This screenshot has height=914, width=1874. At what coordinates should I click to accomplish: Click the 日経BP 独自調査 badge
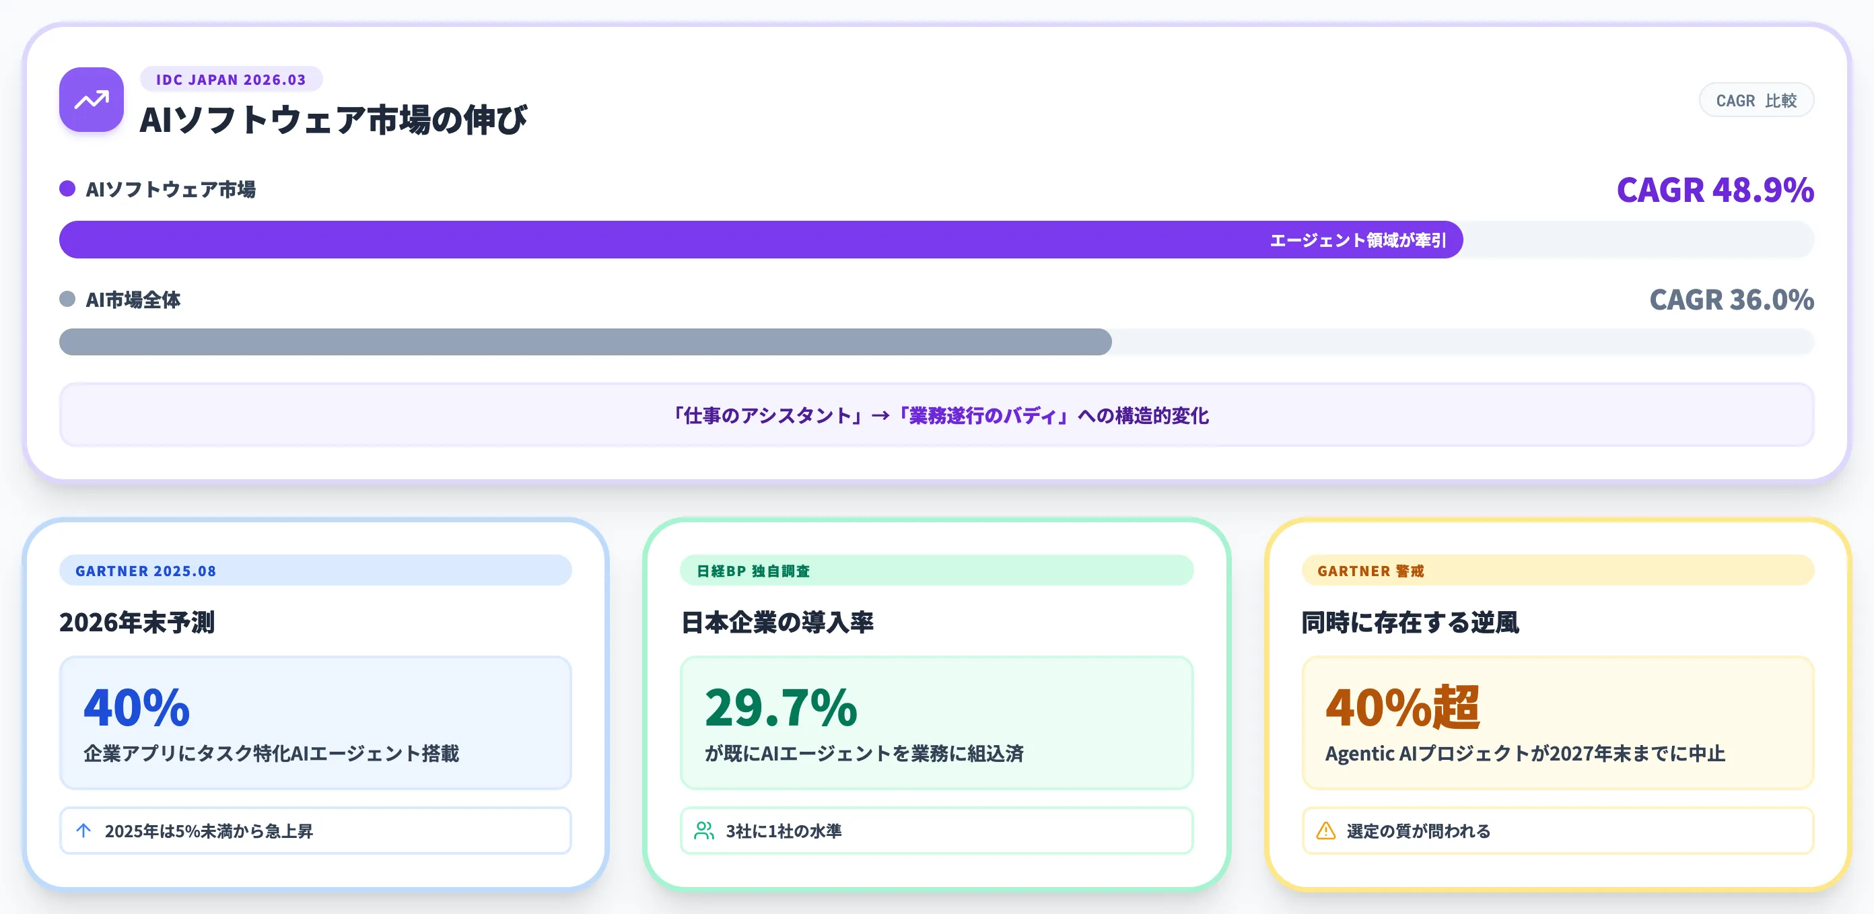click(936, 571)
